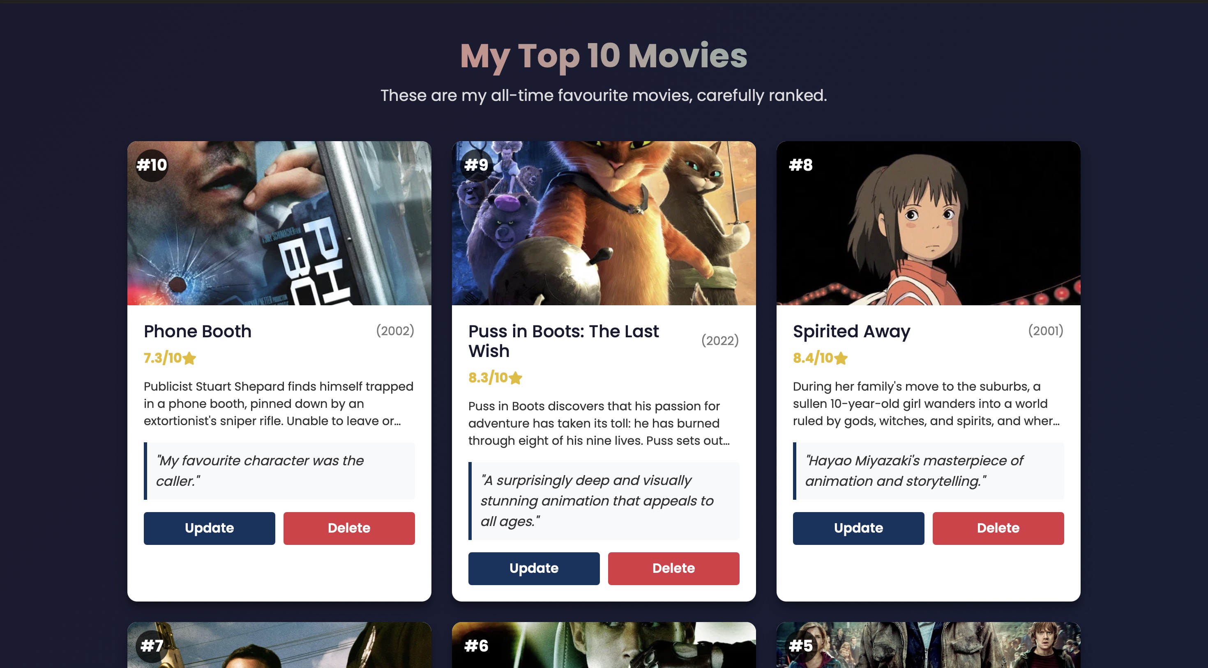
Task: Open the Phone Booth poster image
Action: click(279, 223)
